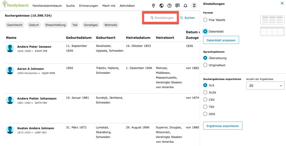The height and width of the screenshot is (146, 286).
Task: Click the Suchergebnisse (15.398.724) heading
Action: coord(28,16)
